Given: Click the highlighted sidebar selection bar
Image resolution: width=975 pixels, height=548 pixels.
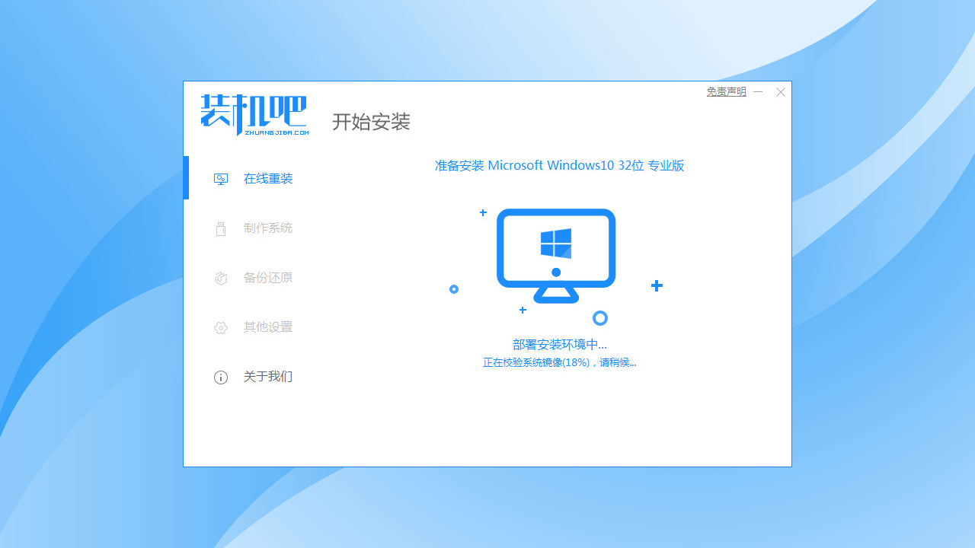Looking at the screenshot, I should pyautogui.click(x=186, y=178).
